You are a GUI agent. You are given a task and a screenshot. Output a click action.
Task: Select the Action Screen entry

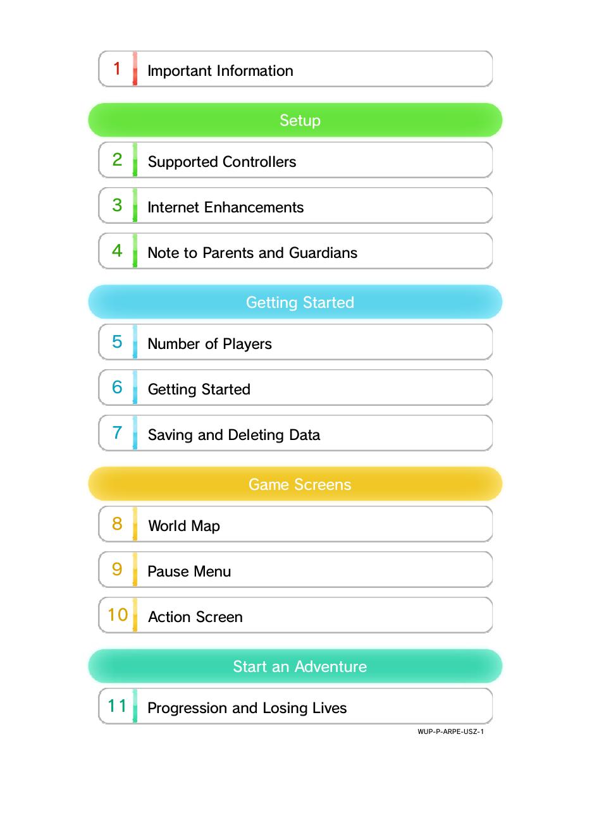coord(295,616)
